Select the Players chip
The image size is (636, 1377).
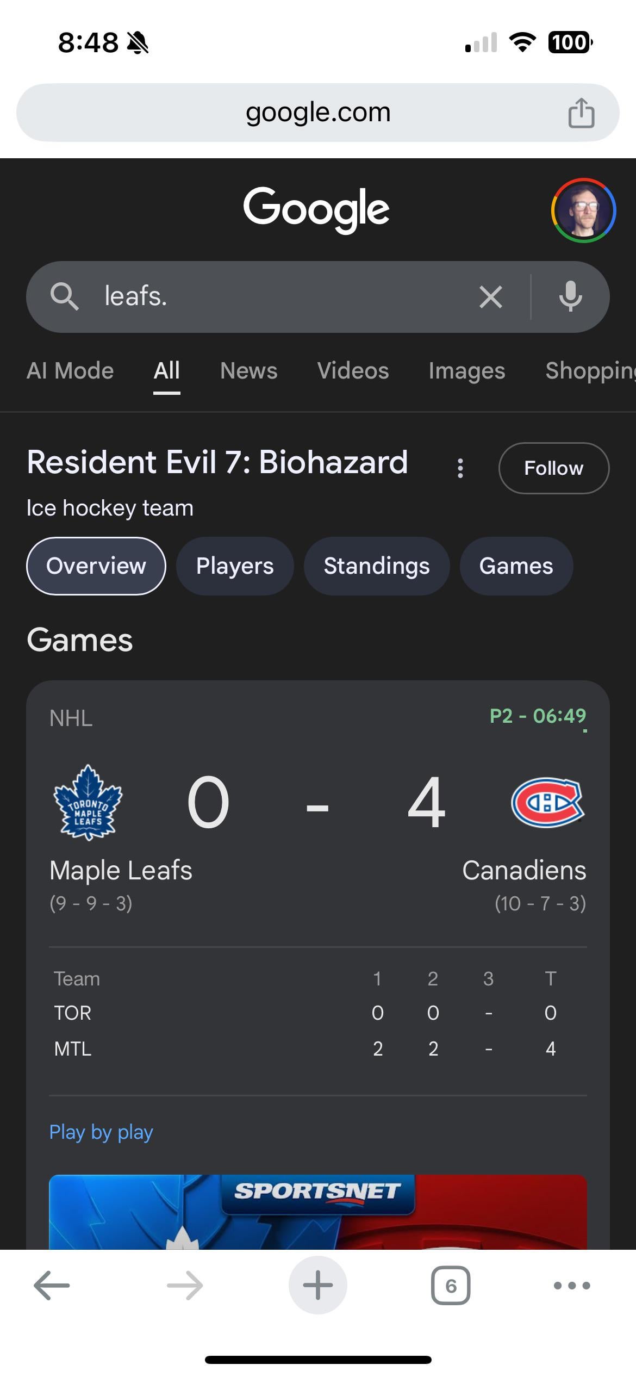click(235, 566)
